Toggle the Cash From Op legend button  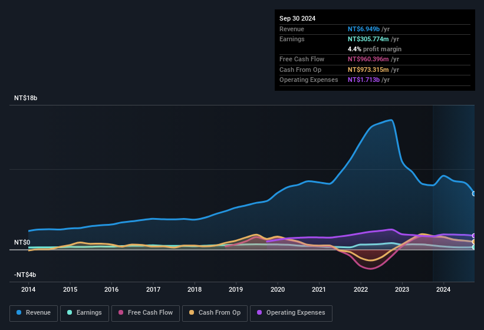215,313
